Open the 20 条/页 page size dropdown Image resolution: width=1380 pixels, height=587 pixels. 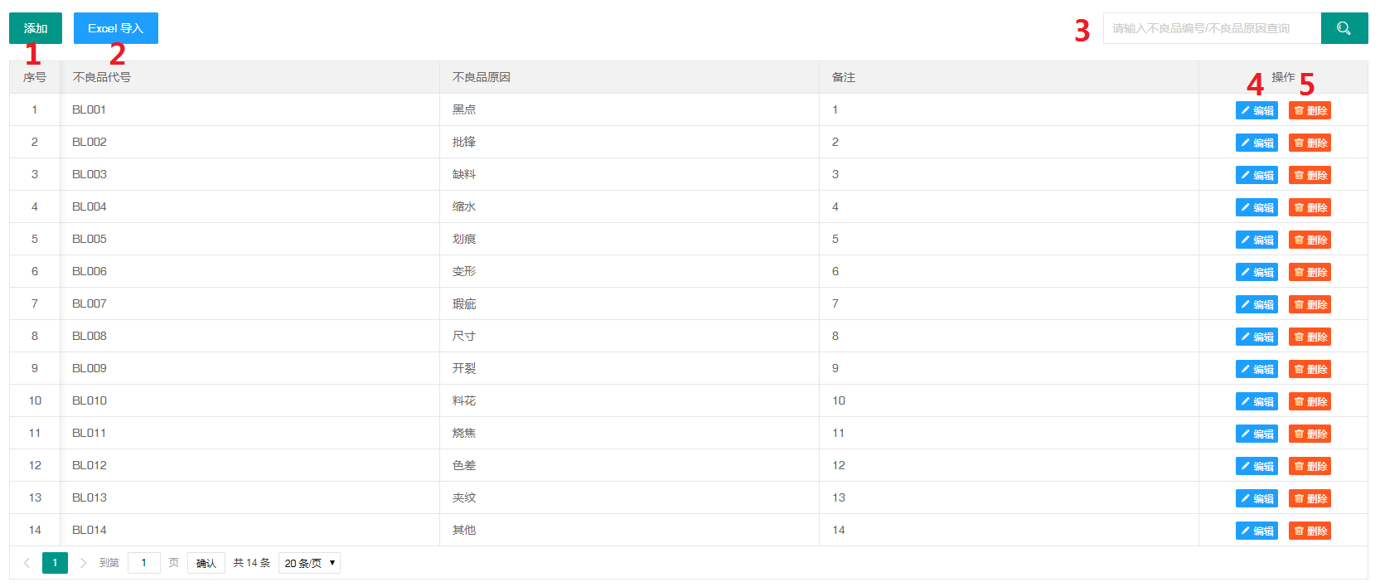(309, 563)
